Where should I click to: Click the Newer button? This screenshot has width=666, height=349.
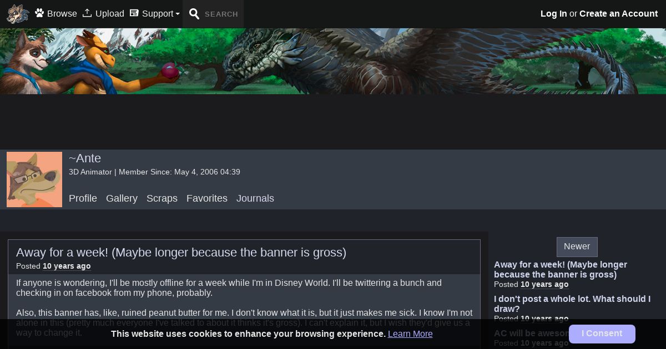[x=577, y=247]
